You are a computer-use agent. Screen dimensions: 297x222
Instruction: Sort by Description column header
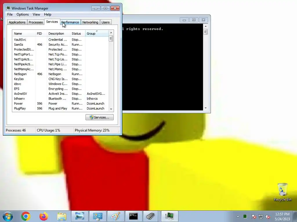pos(58,34)
